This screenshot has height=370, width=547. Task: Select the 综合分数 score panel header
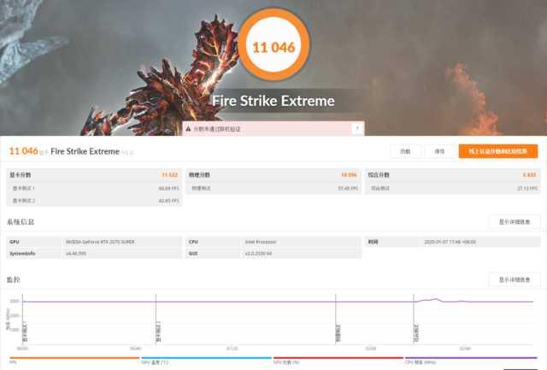(x=379, y=174)
